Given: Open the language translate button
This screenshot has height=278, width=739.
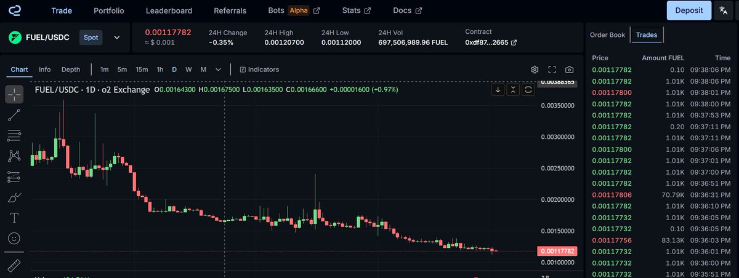Looking at the screenshot, I should tap(723, 10).
